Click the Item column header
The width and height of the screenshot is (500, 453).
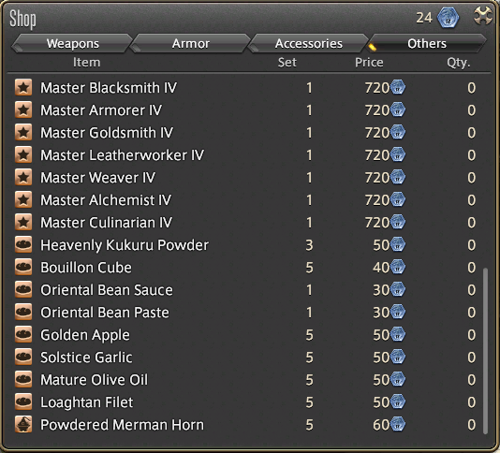[x=87, y=62]
